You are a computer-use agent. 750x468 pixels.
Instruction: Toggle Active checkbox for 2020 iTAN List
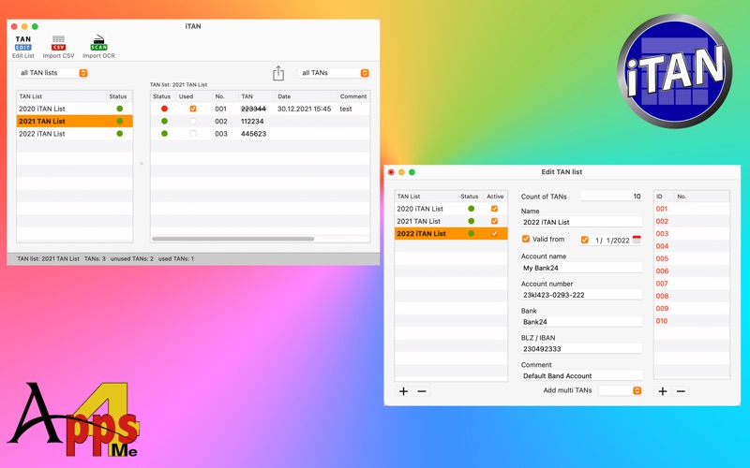coord(494,209)
